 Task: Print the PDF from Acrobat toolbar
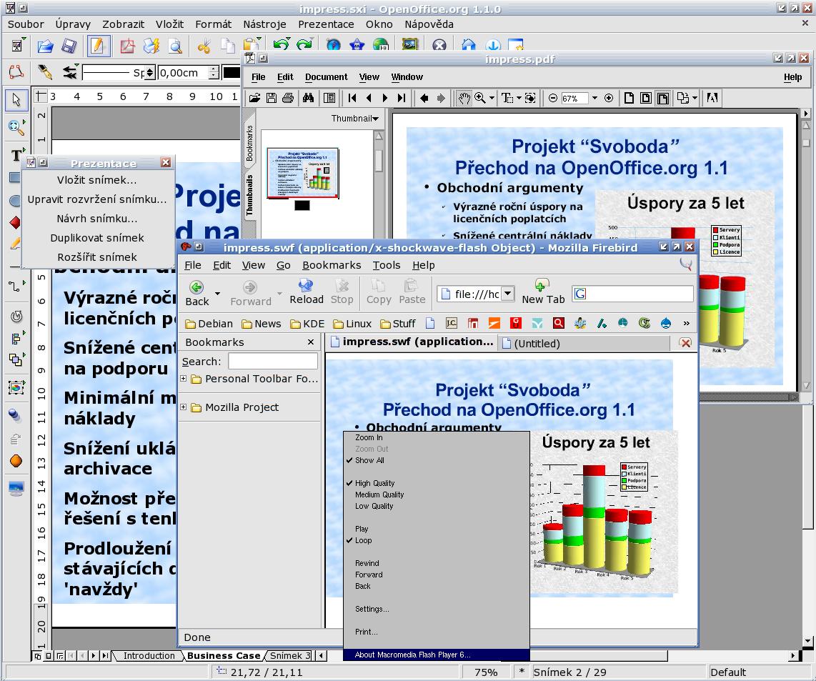(288, 98)
